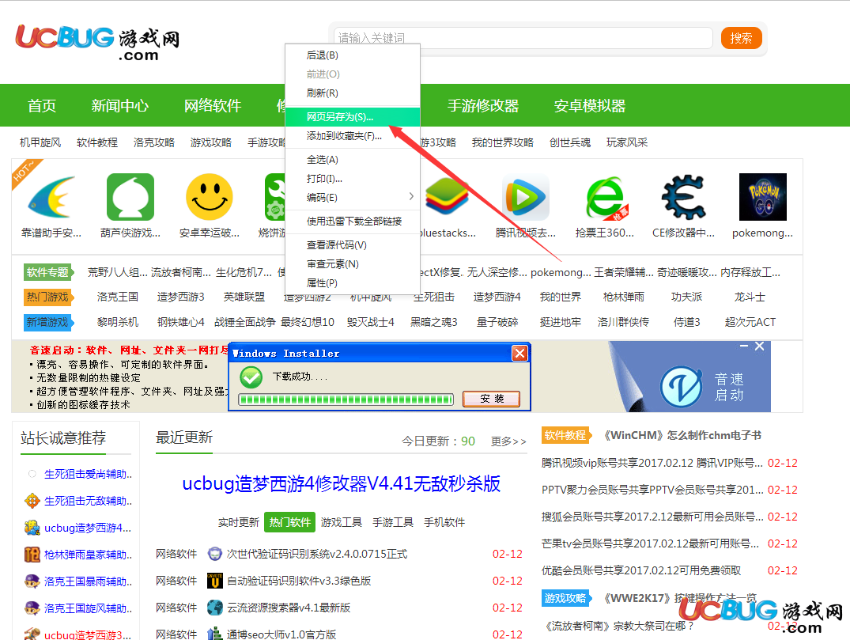850x640 pixels.
Task: Click icon beside 洛克王国暴雨辅助
Action: click(x=32, y=581)
